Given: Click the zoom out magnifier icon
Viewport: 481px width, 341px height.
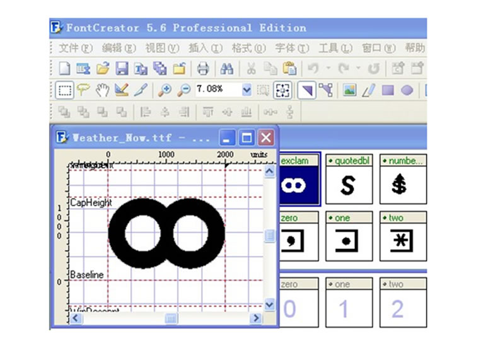Looking at the screenshot, I should click(183, 90).
